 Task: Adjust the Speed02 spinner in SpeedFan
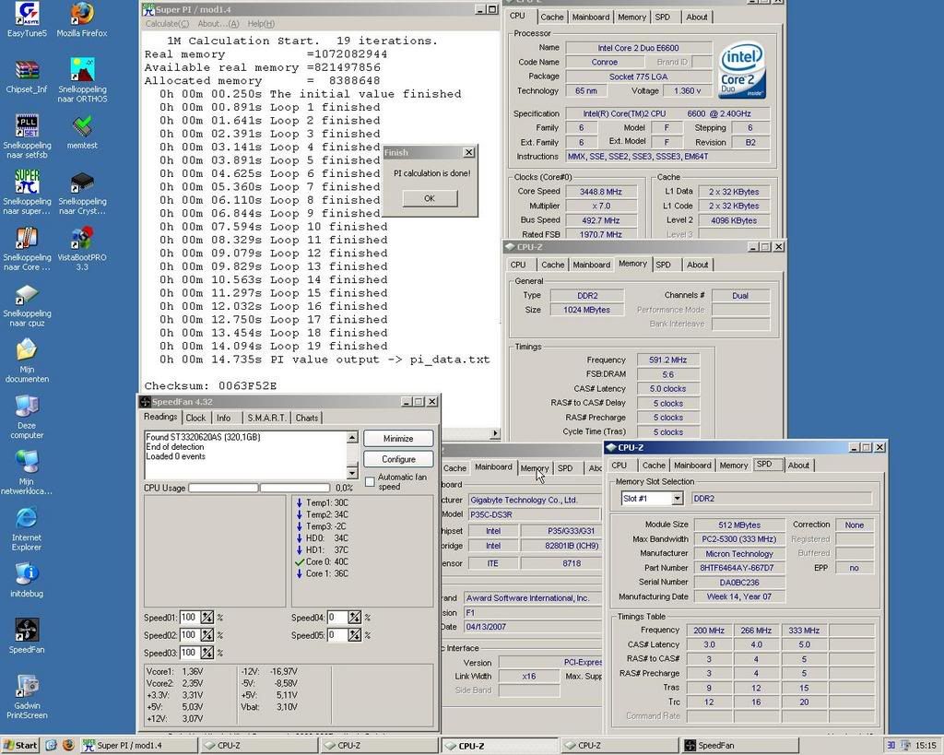click(x=207, y=635)
